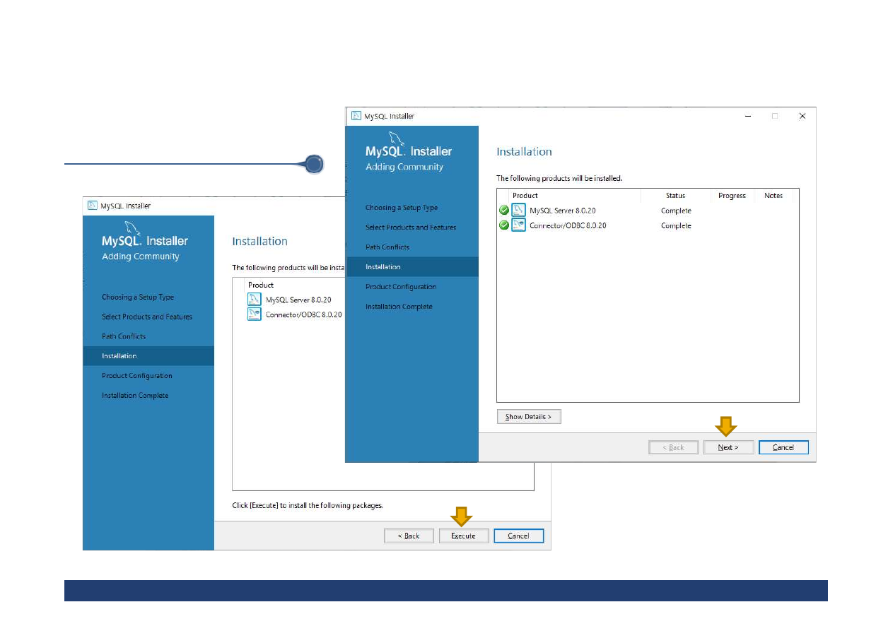Click the green checkmark beside Connector/ODBC 8.0.20
The height and width of the screenshot is (631, 893).
(x=504, y=226)
